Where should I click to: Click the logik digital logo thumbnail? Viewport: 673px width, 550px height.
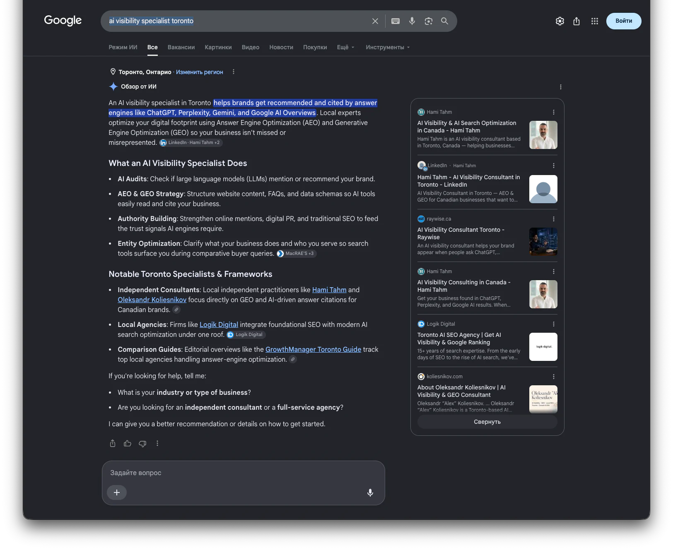(x=543, y=347)
